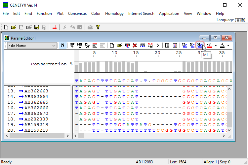Screen dimensions: 248x165
Task: Open the Internet Search menu
Action: pos(141,14)
